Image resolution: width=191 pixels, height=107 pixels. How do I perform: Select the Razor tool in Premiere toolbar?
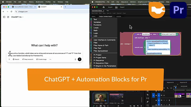(x=148, y=95)
